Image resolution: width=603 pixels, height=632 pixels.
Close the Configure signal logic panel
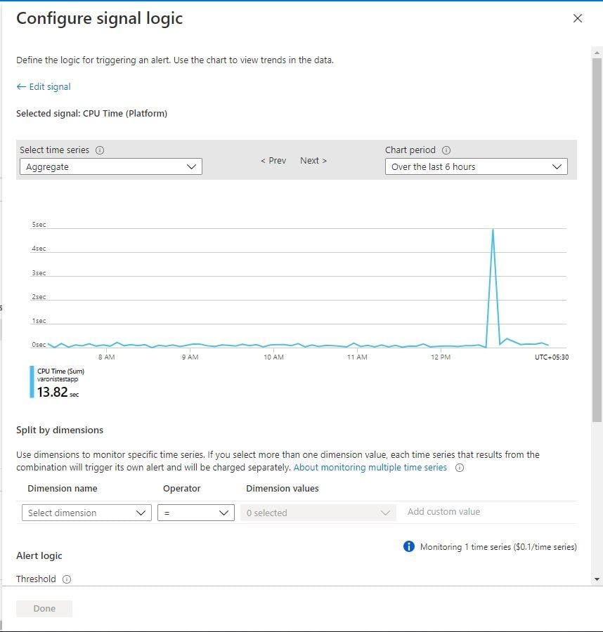click(x=578, y=18)
